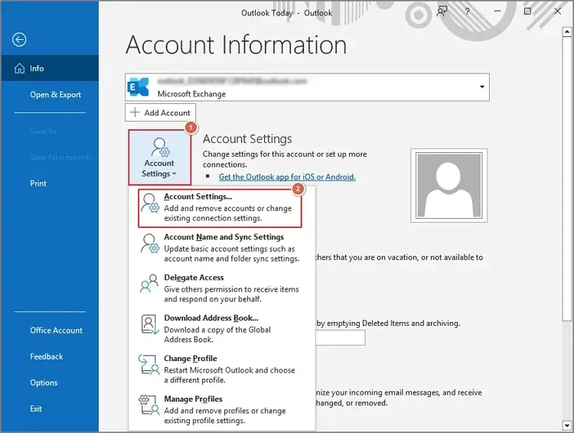Viewport: 574px width, 433px height.
Task: Maximize the Outlook window
Action: (527, 11)
